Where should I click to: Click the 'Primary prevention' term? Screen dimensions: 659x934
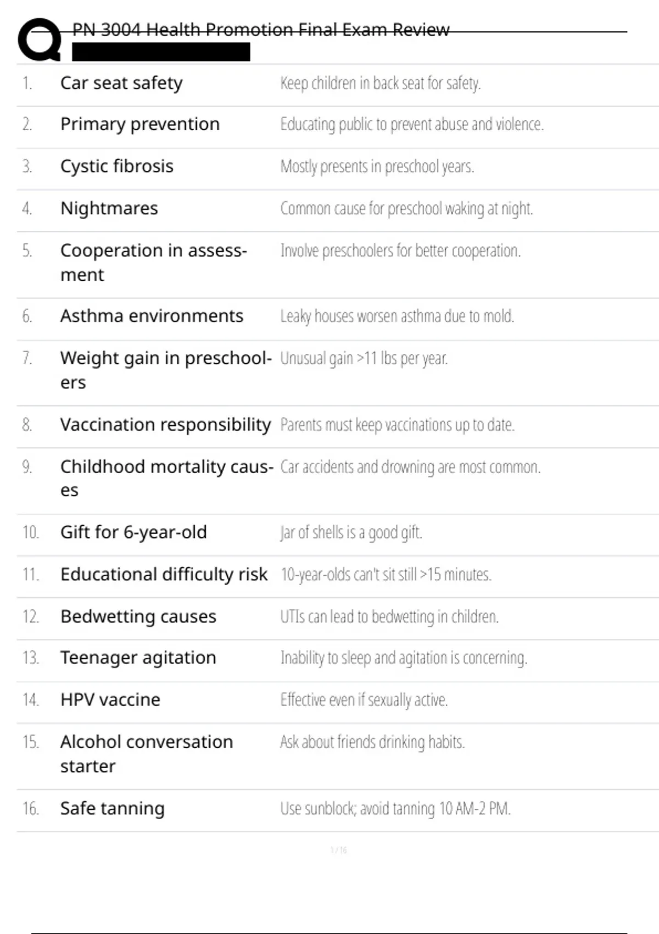point(140,124)
